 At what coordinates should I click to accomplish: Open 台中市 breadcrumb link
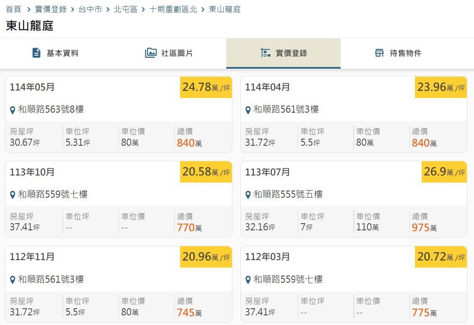click(x=90, y=9)
